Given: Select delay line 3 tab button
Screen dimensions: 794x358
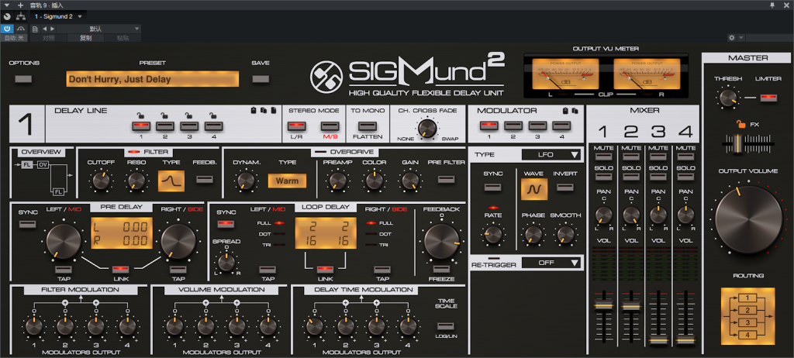Looking at the screenshot, I should point(189,126).
